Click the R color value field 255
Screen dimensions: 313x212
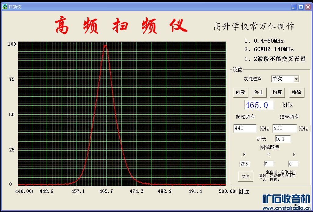coord(244,164)
